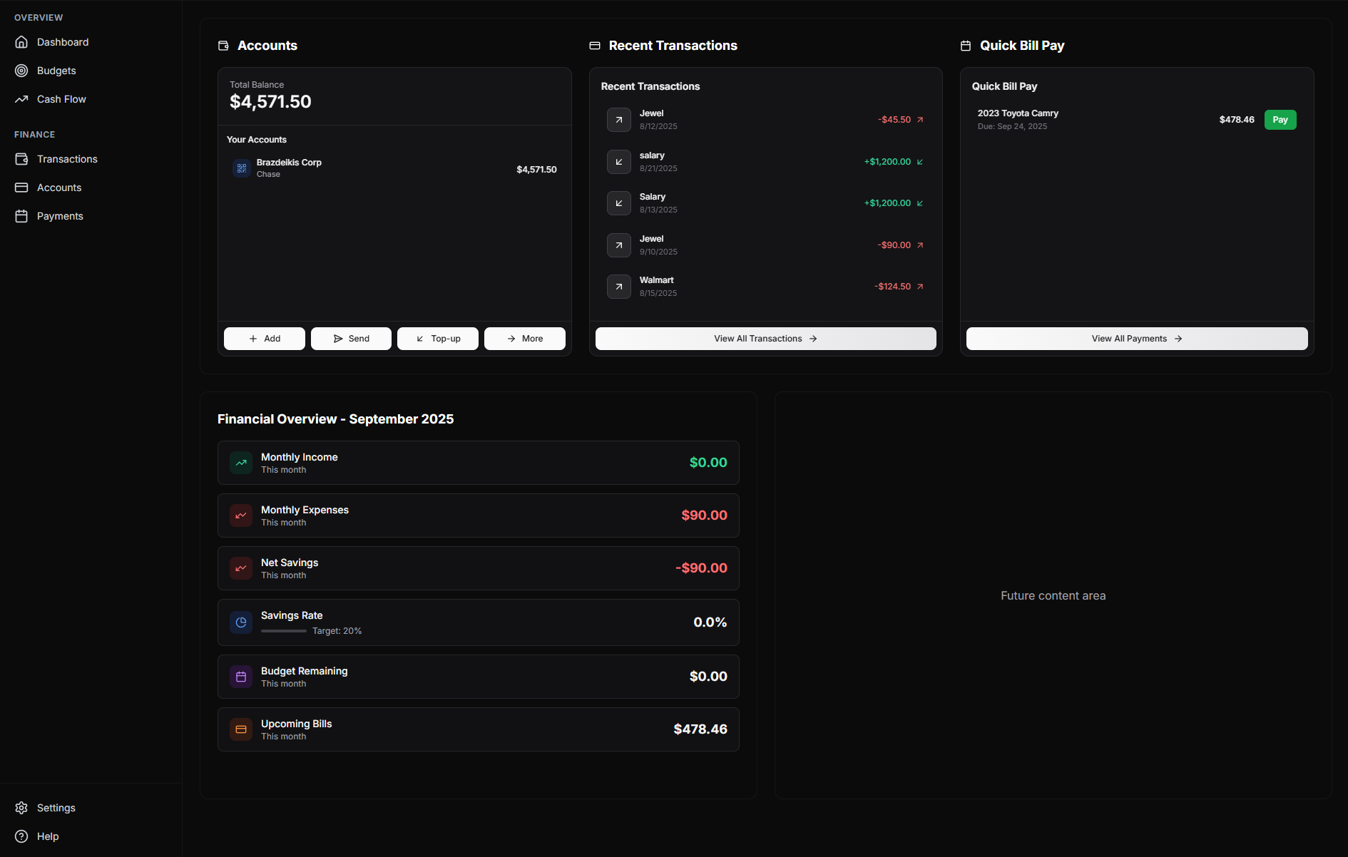Click the Settings gear icon
The image size is (1348, 857).
[x=21, y=808]
